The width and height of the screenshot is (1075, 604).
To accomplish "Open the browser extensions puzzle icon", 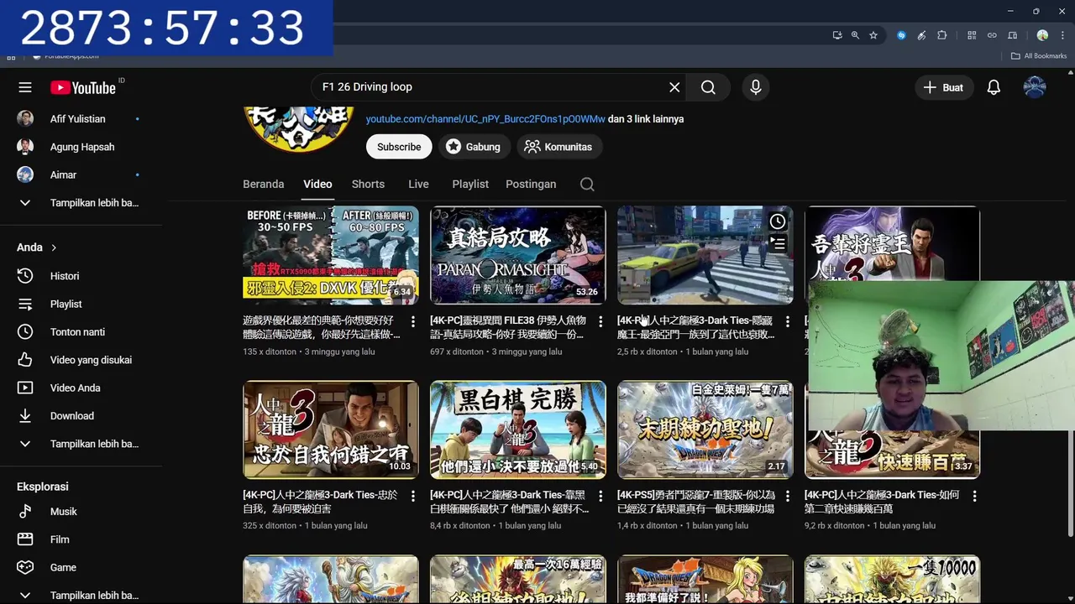I will coord(941,35).
